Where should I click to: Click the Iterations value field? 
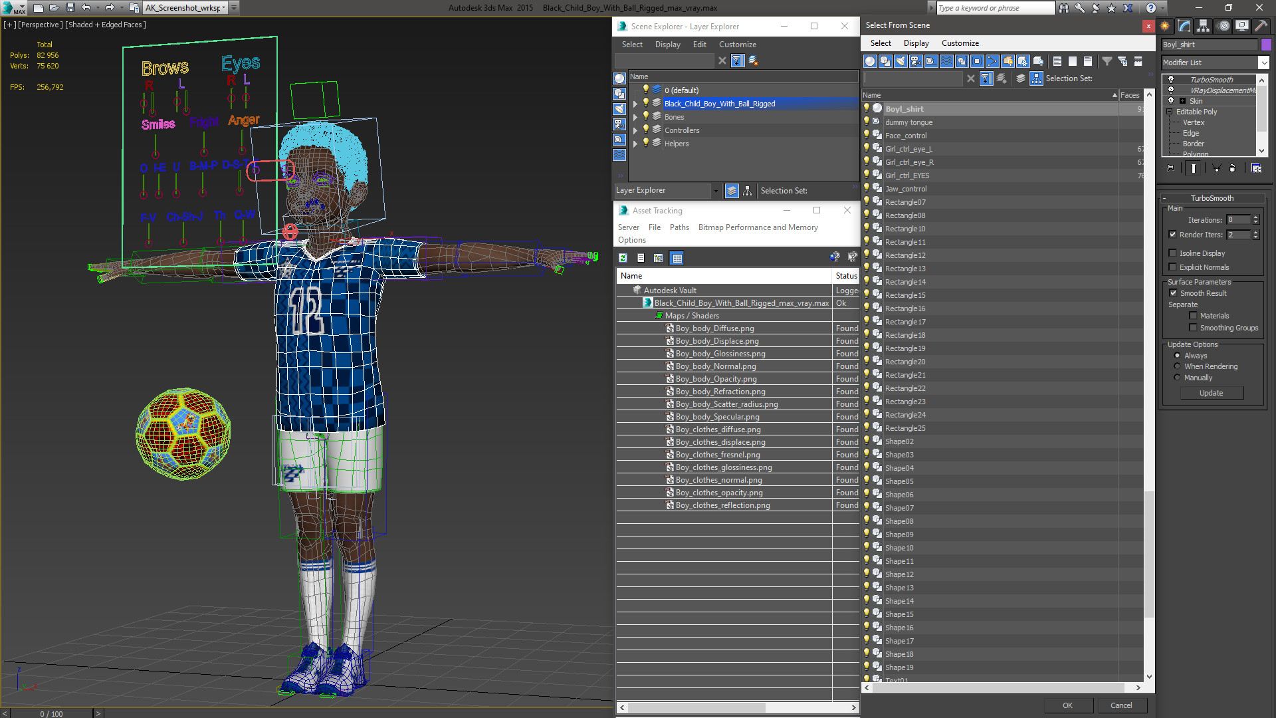point(1238,220)
